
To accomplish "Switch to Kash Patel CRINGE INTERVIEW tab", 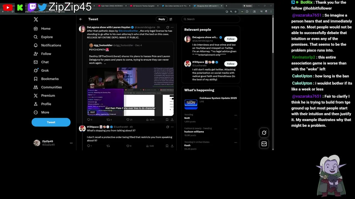I will [112, 6].
